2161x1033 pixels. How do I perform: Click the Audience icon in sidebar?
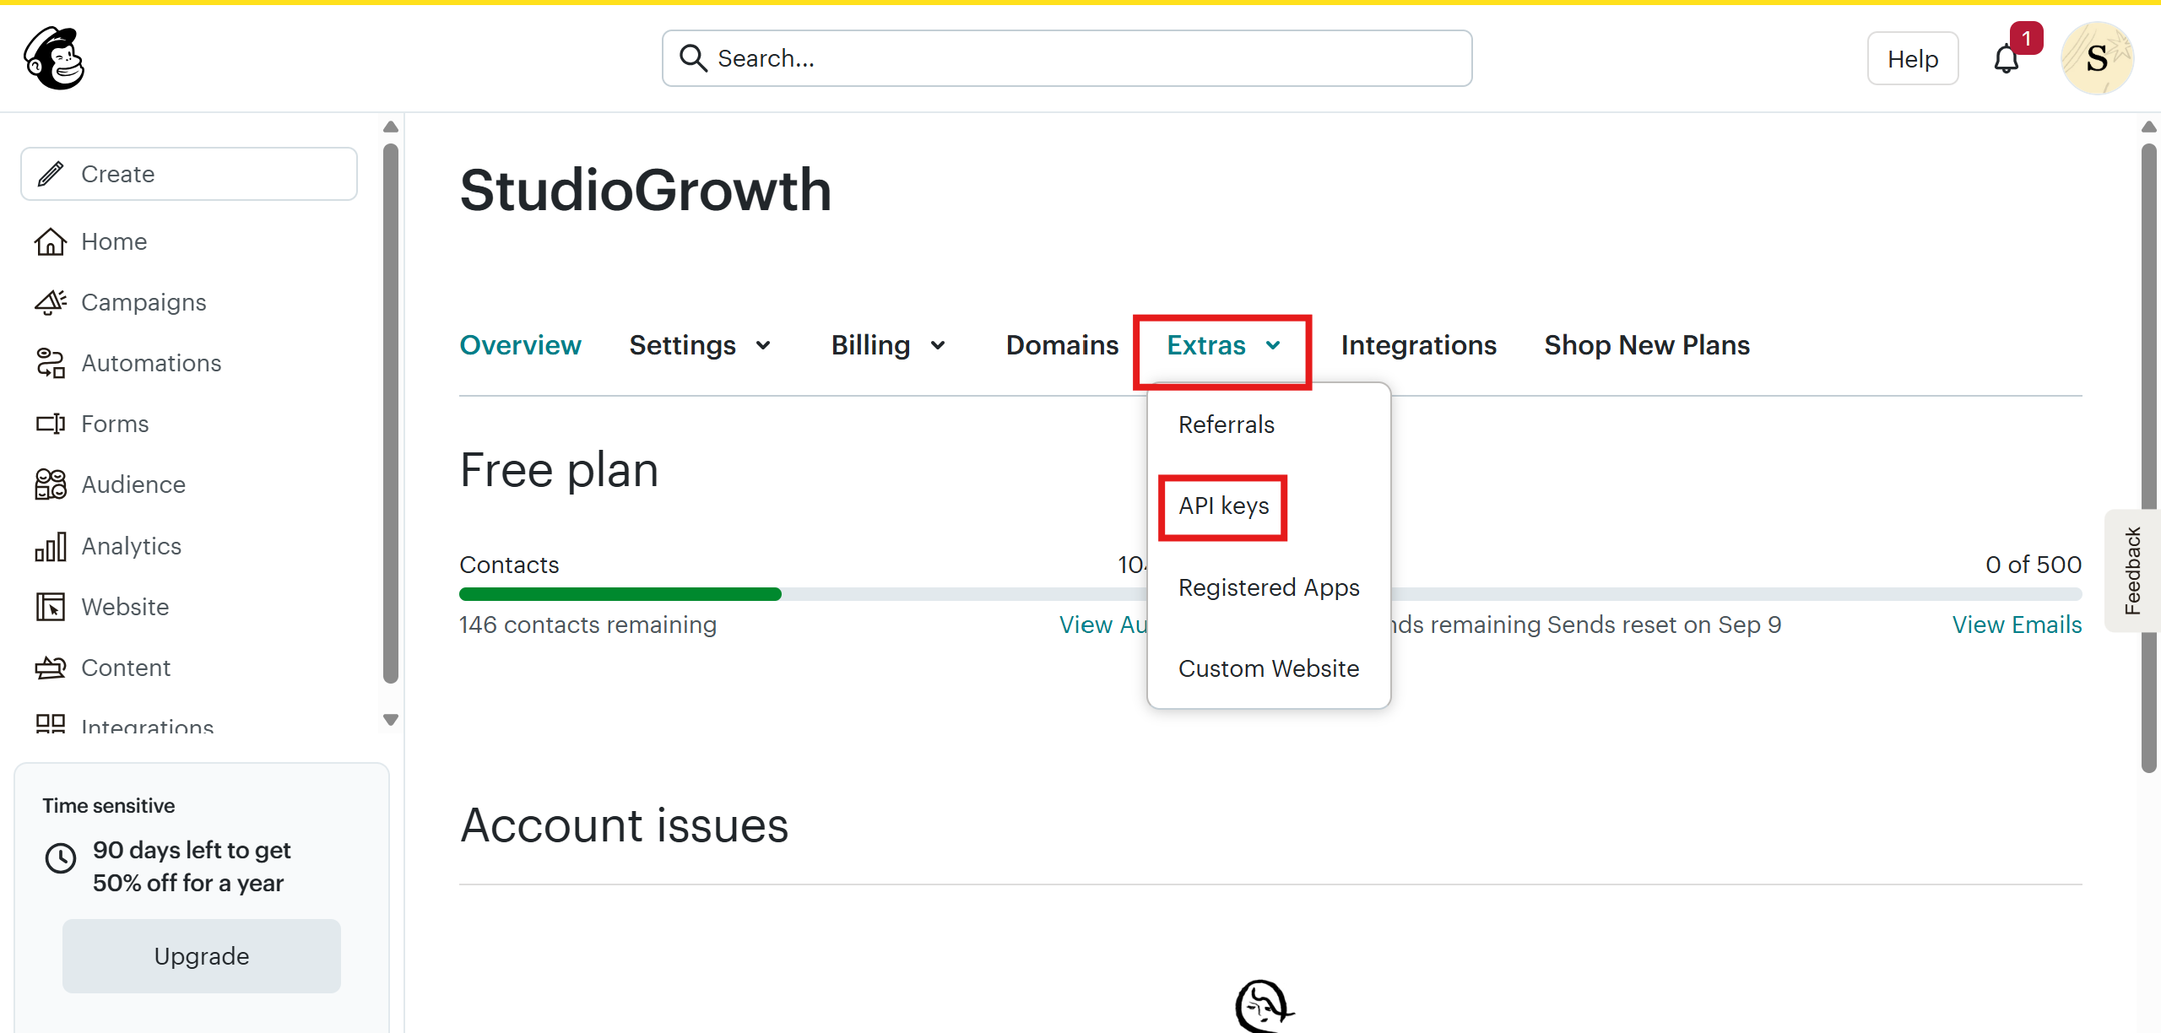[51, 484]
